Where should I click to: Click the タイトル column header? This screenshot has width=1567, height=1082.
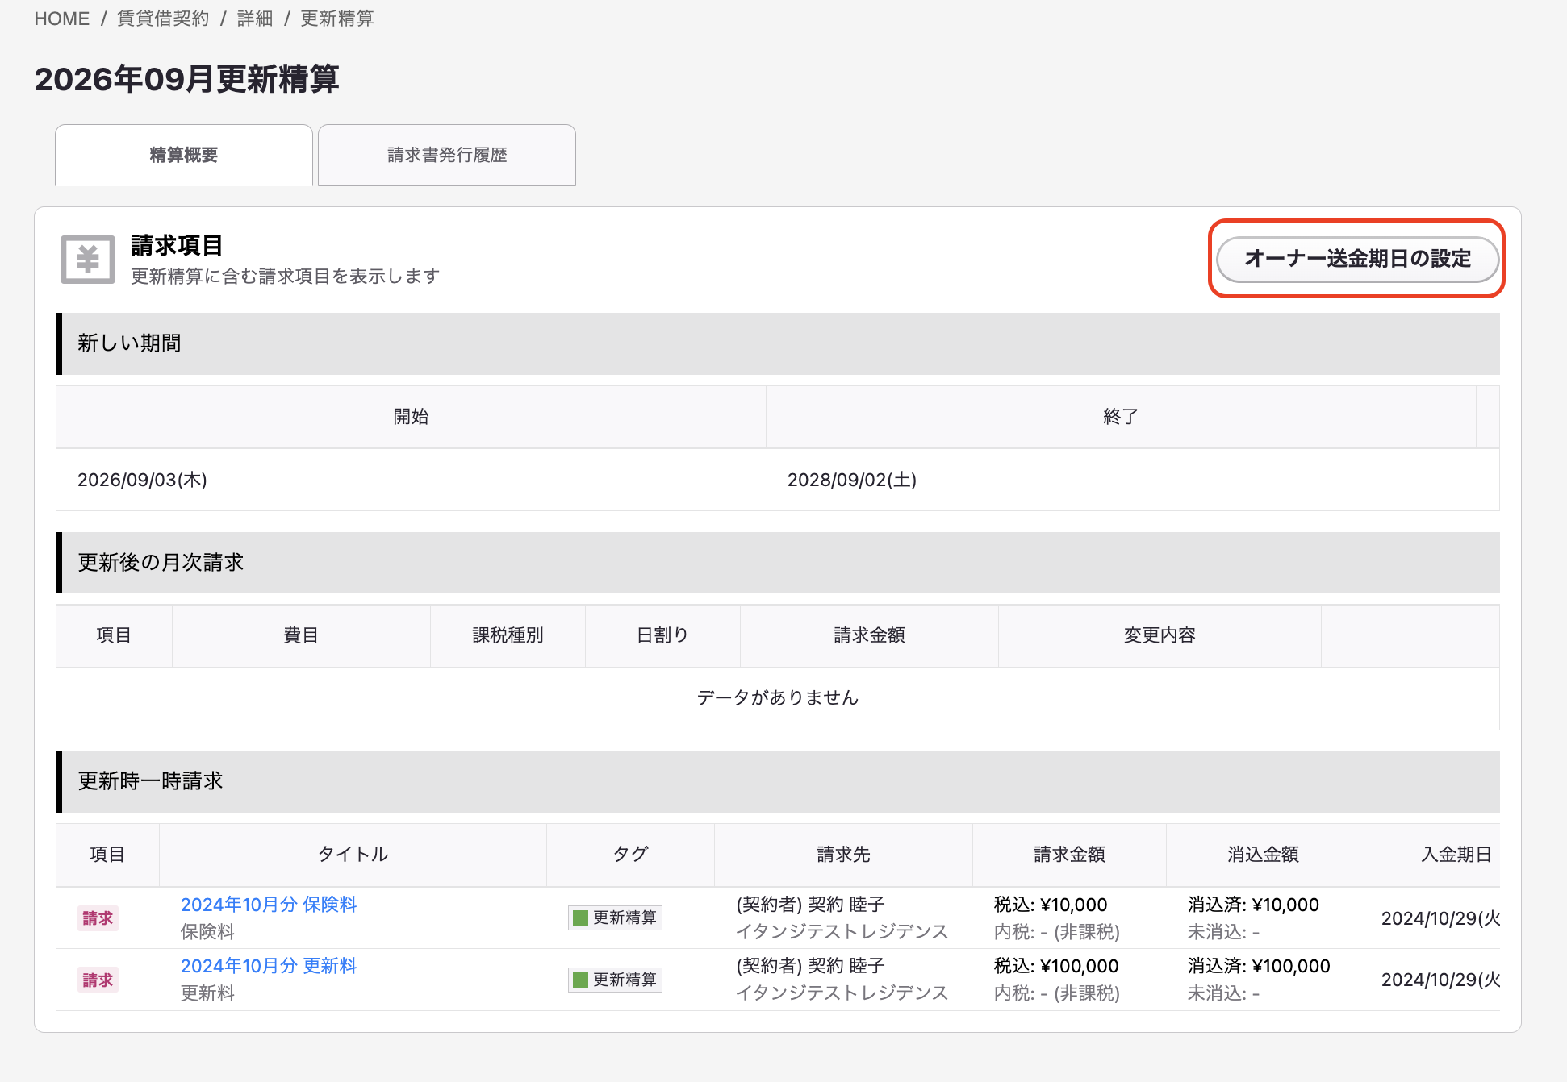(353, 855)
